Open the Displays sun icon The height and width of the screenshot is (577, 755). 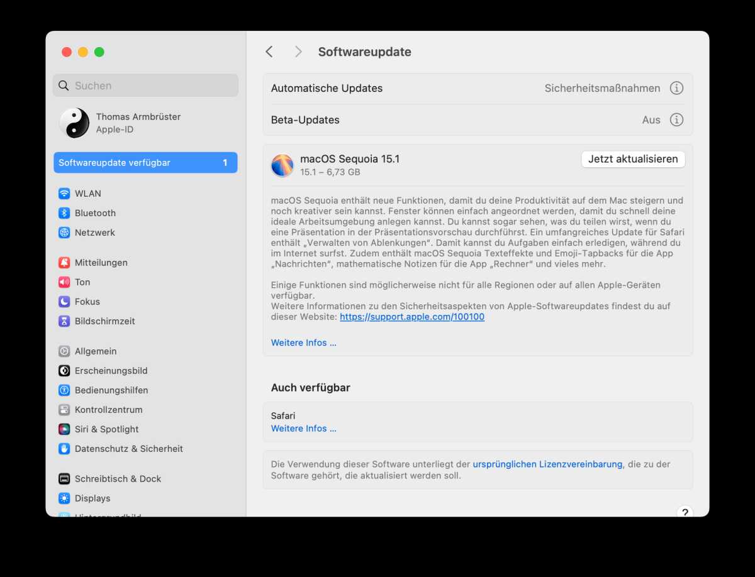tap(64, 498)
